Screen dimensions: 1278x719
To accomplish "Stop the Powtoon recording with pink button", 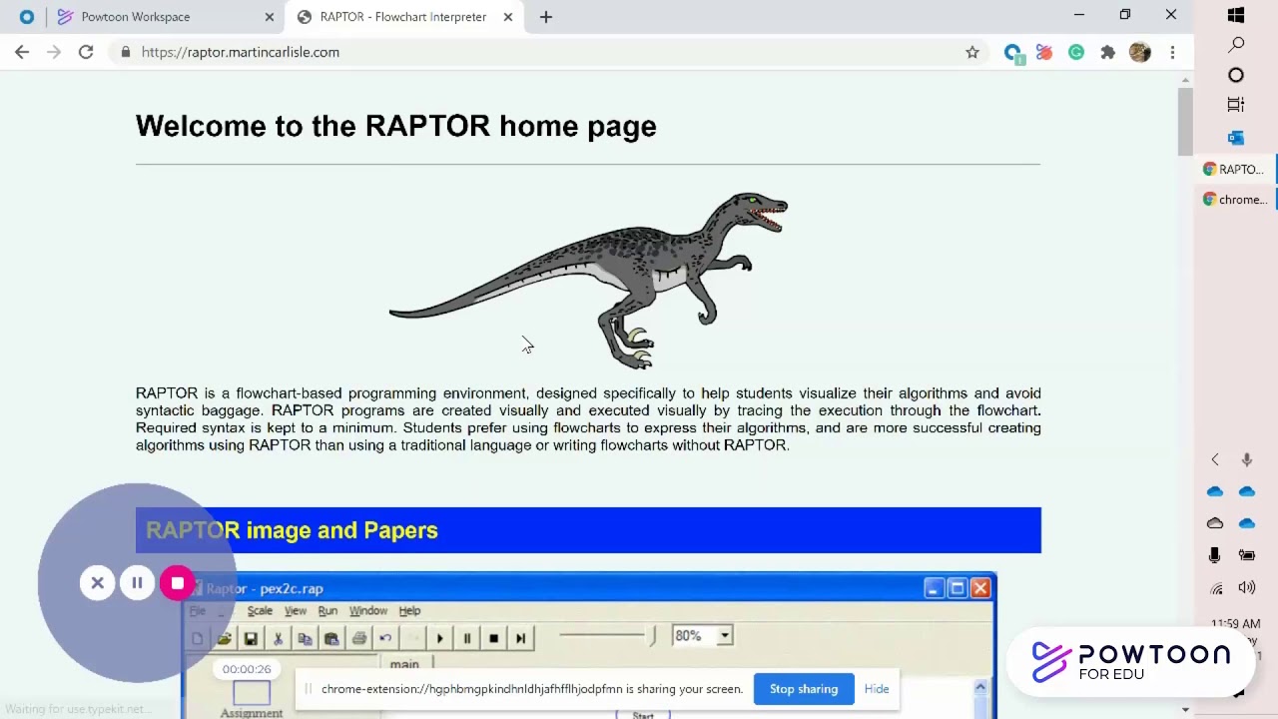I will point(177,583).
